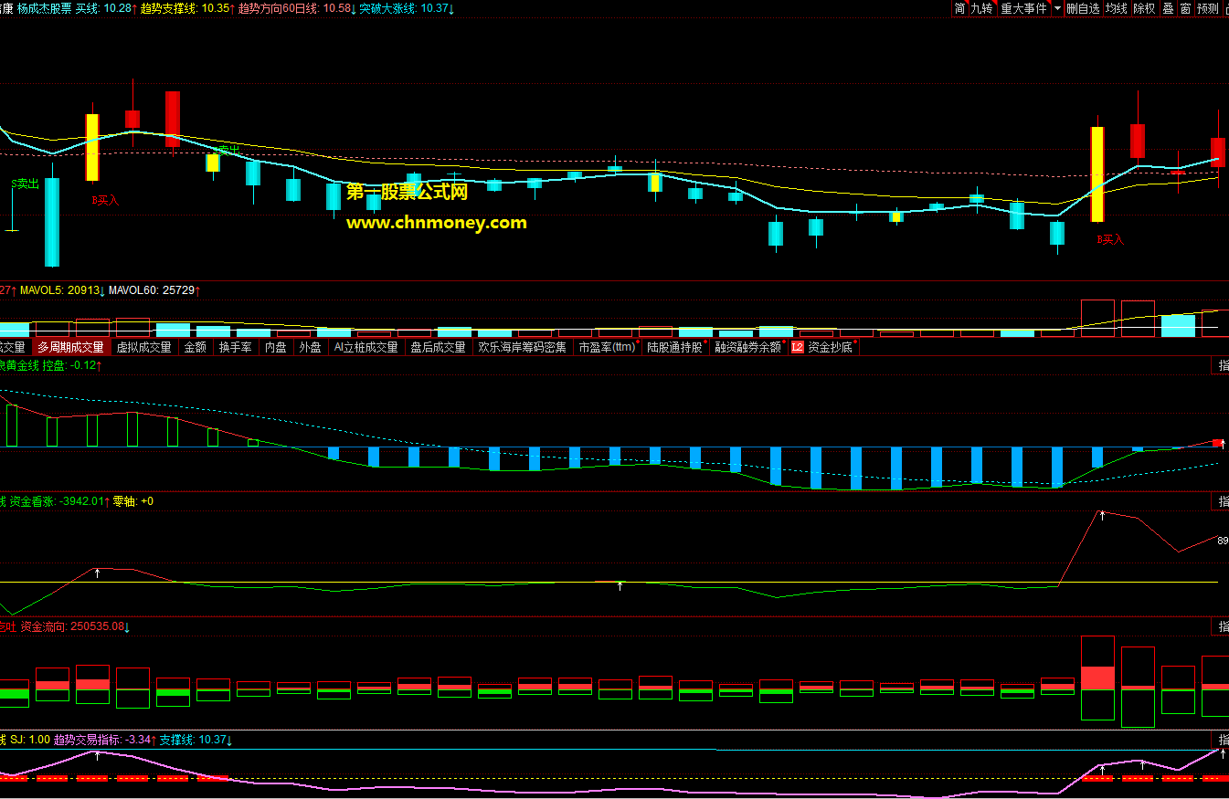This screenshot has height=799, width=1229.
Task: Click the 控盘: -0.12 readout
Action: pyautogui.click(x=72, y=365)
